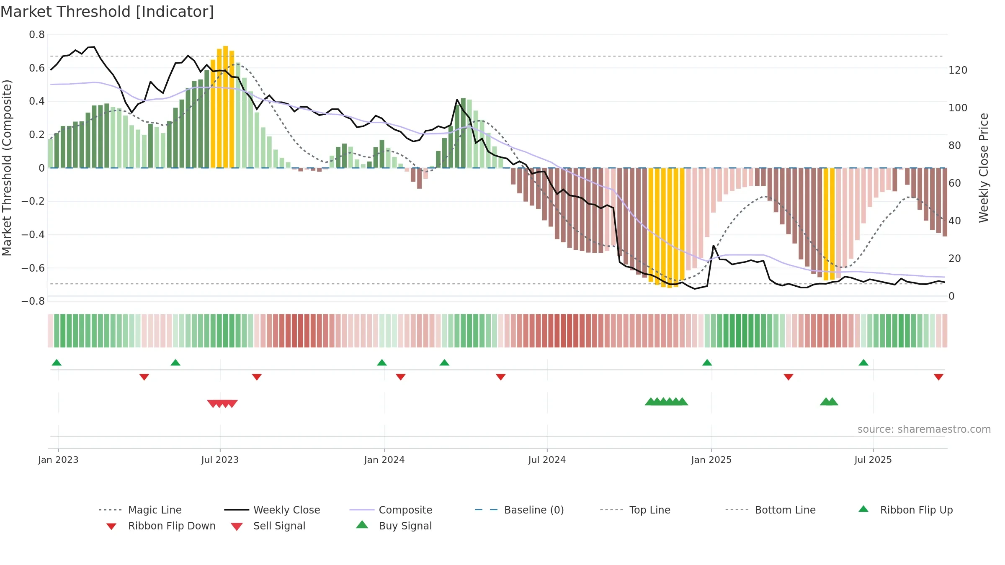The height and width of the screenshot is (565, 1005).
Task: Click the Ribbon Flip Up marker near March 2024
Action: (444, 362)
